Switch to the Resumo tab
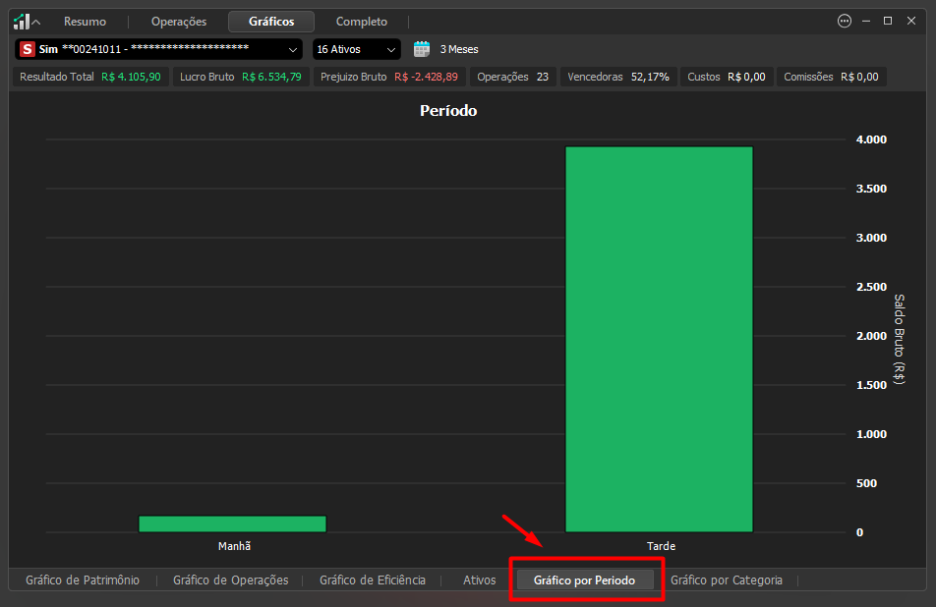 85,22
